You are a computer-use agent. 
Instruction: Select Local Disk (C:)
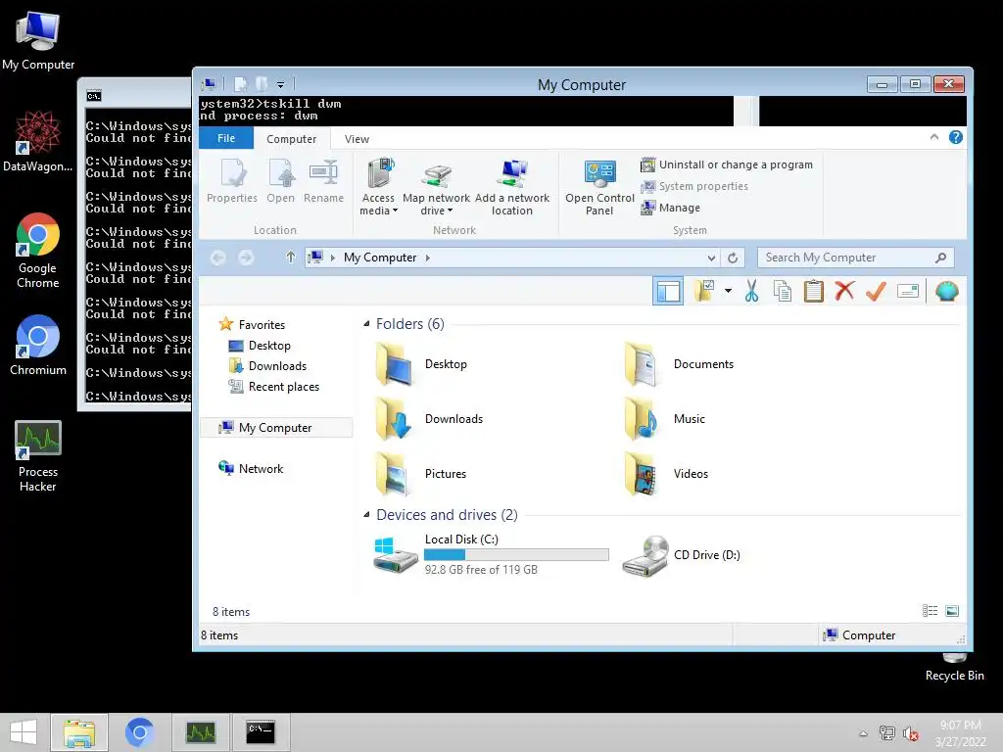tap(491, 554)
